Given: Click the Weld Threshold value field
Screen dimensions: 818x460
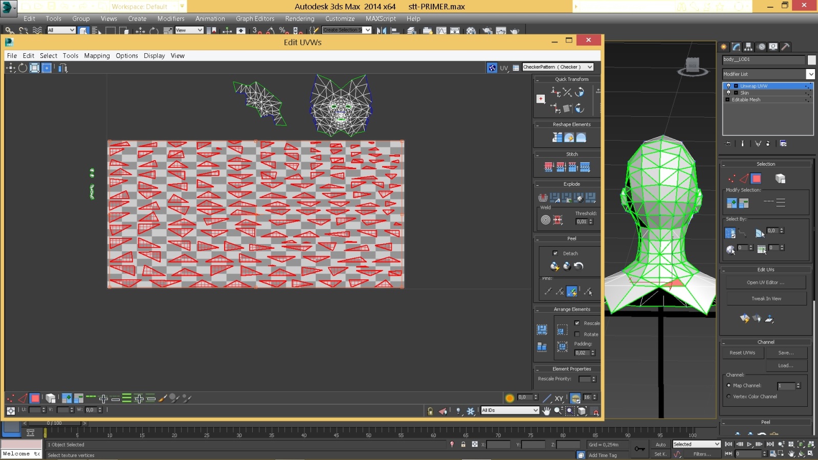Looking at the screenshot, I should tap(582, 222).
